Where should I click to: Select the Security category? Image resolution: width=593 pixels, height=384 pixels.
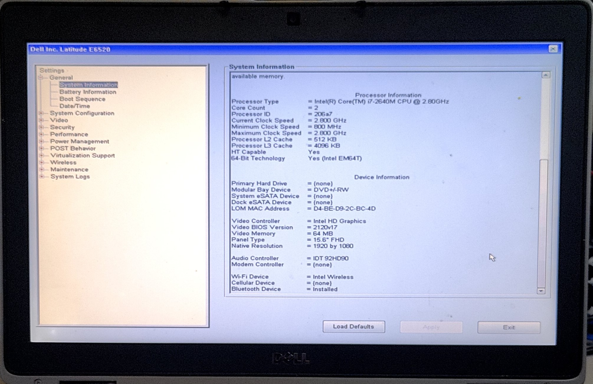coord(62,128)
